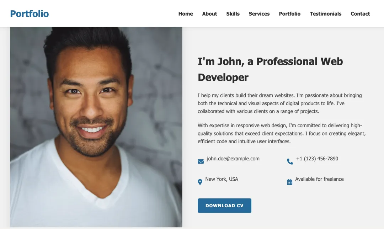Image resolution: width=384 pixels, height=229 pixels.
Task: Click the john.doe@example.com email address
Action: point(233,159)
